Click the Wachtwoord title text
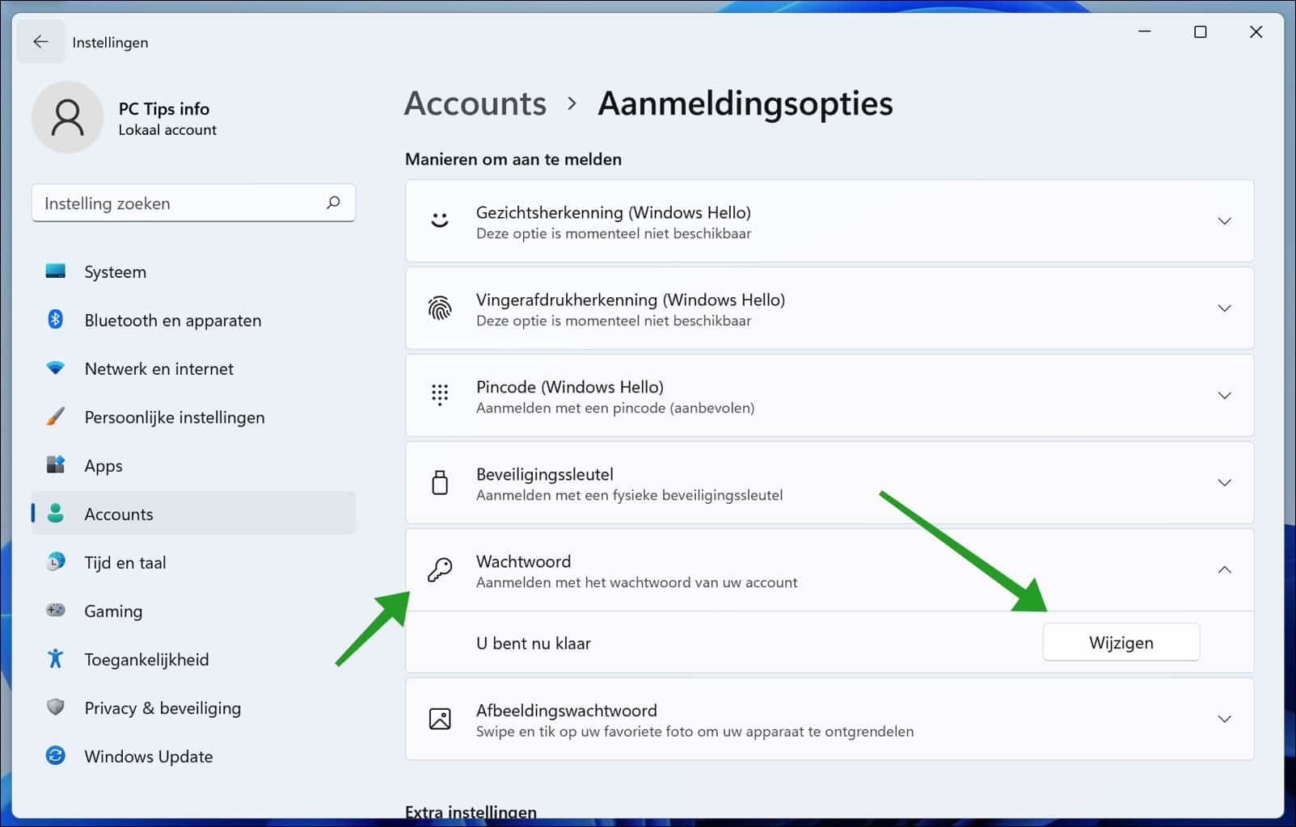The width and height of the screenshot is (1296, 827). click(523, 561)
